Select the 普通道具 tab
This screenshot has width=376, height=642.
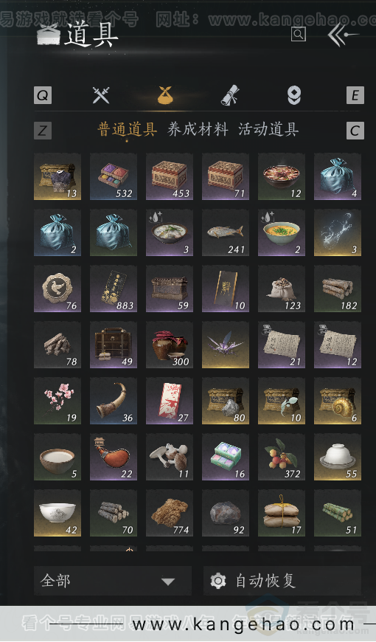point(128,130)
